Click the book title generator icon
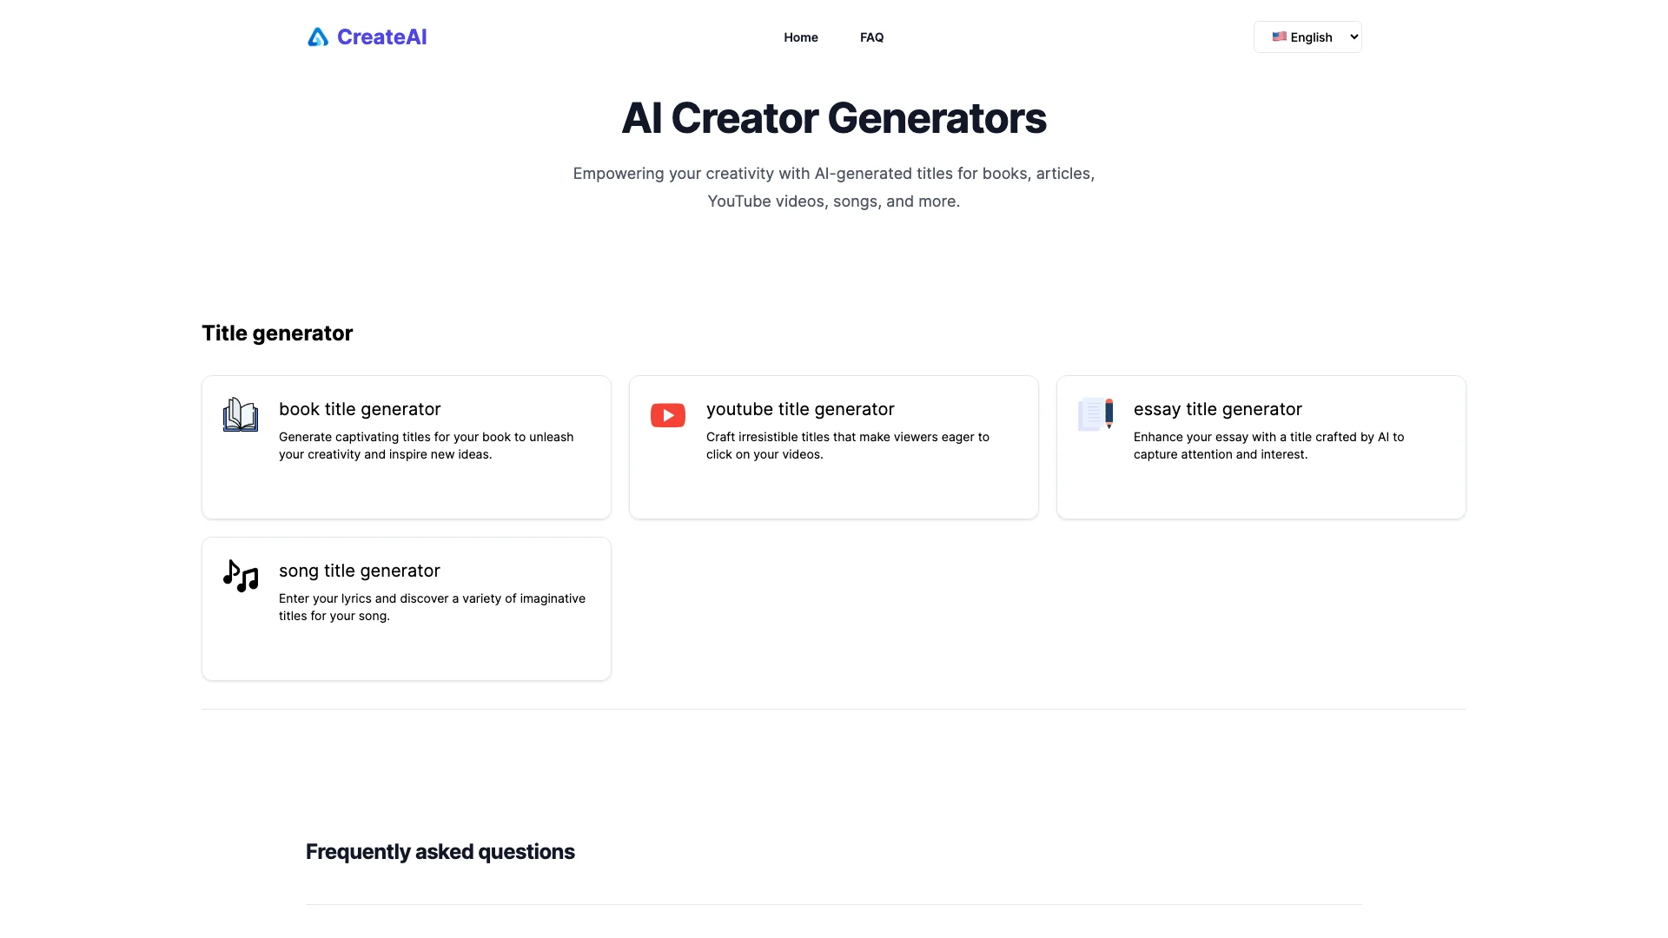Image resolution: width=1668 pixels, height=938 pixels. 241,414
